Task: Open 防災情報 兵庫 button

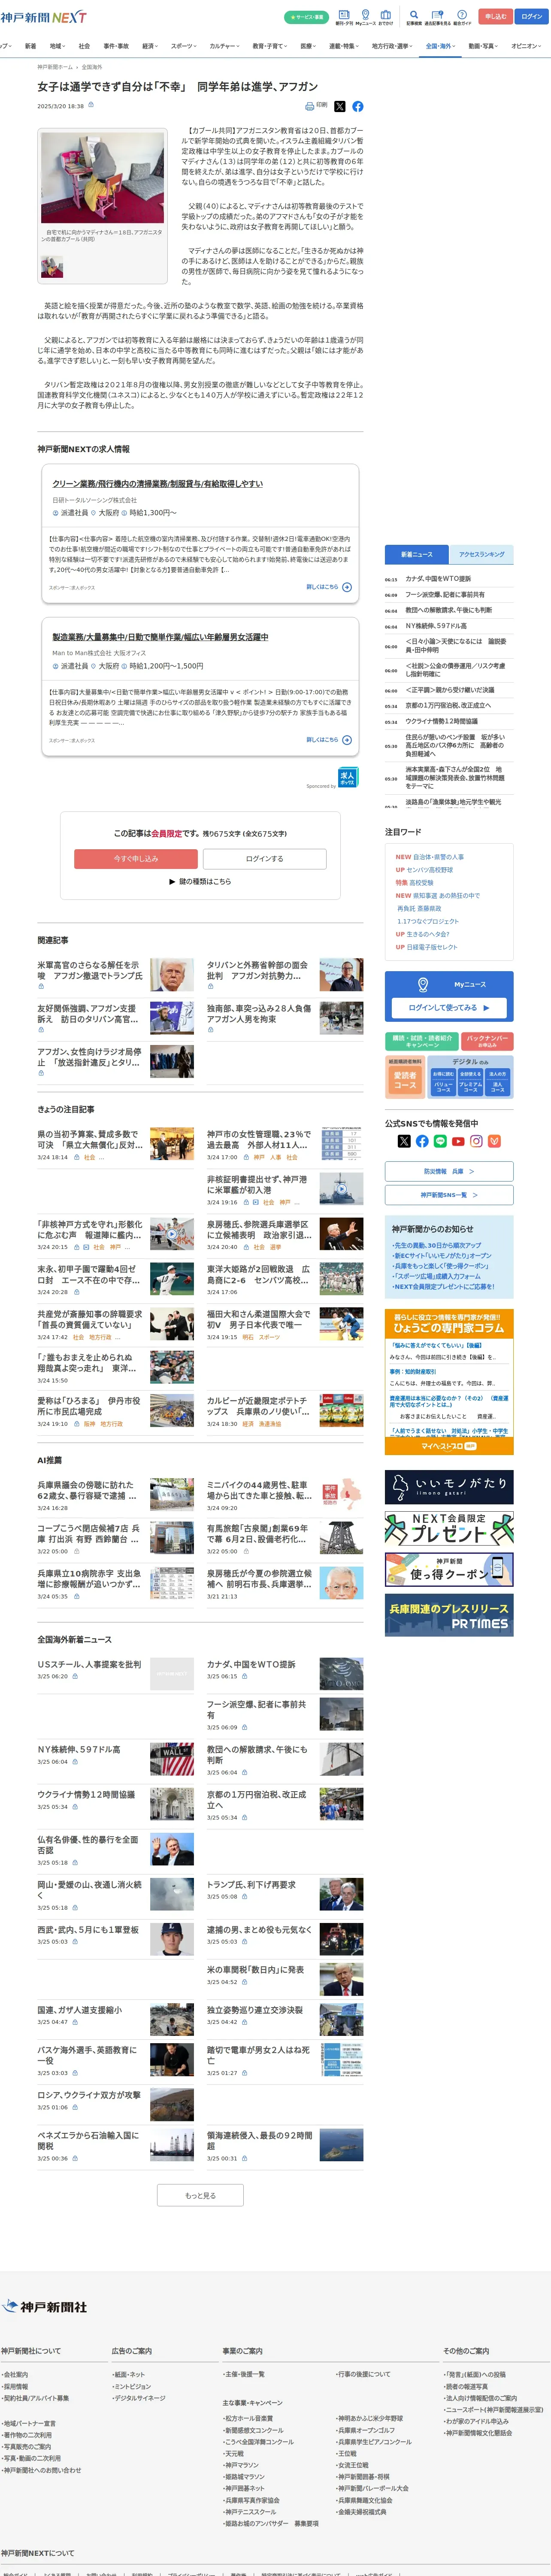Action: [449, 1170]
